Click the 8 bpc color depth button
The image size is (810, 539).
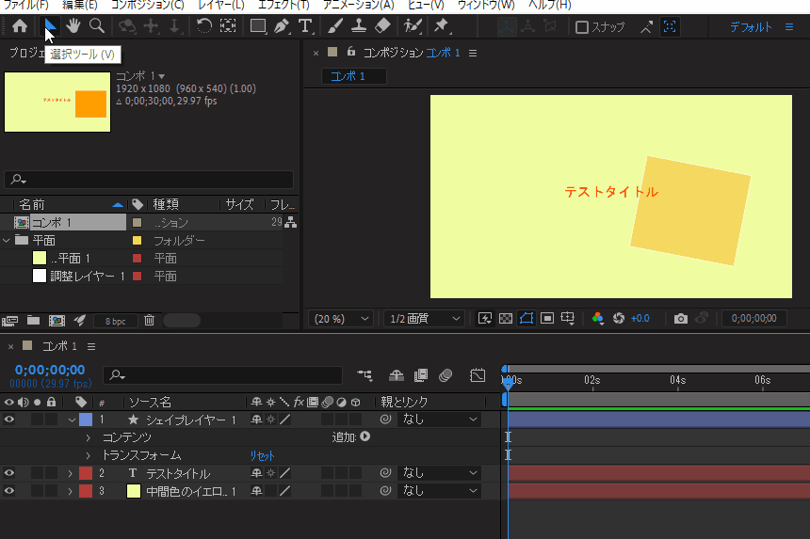115,322
